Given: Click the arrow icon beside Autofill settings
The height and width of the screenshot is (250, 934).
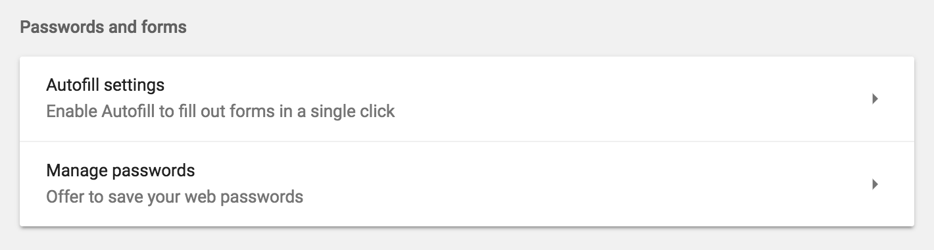Looking at the screenshot, I should (875, 99).
